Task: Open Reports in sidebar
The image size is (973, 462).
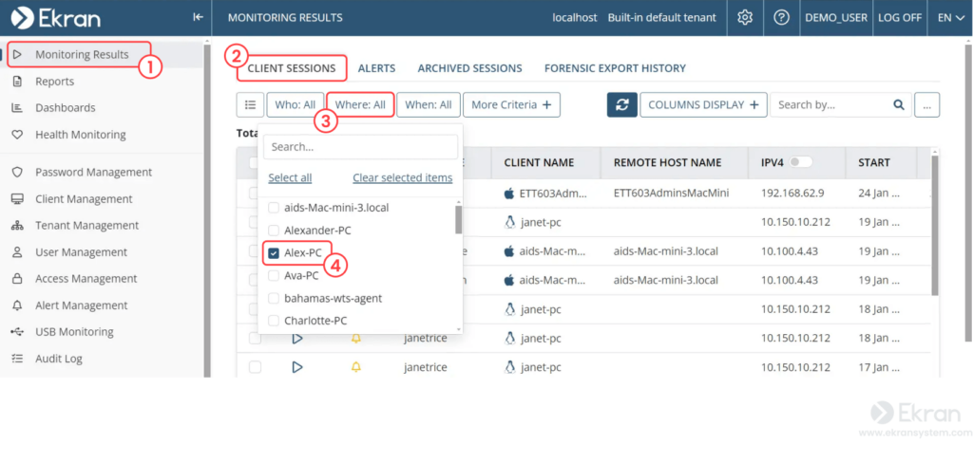Action: [x=54, y=82]
